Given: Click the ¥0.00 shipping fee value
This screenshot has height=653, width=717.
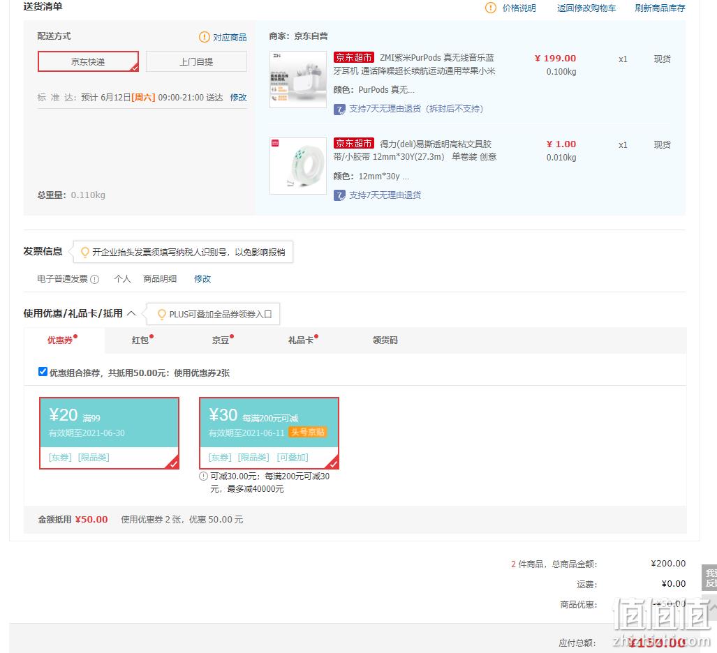Looking at the screenshot, I should click(x=674, y=583).
